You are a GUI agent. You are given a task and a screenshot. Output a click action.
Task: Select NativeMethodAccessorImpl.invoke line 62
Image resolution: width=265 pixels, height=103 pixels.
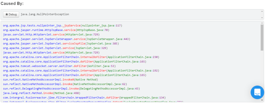65,84
